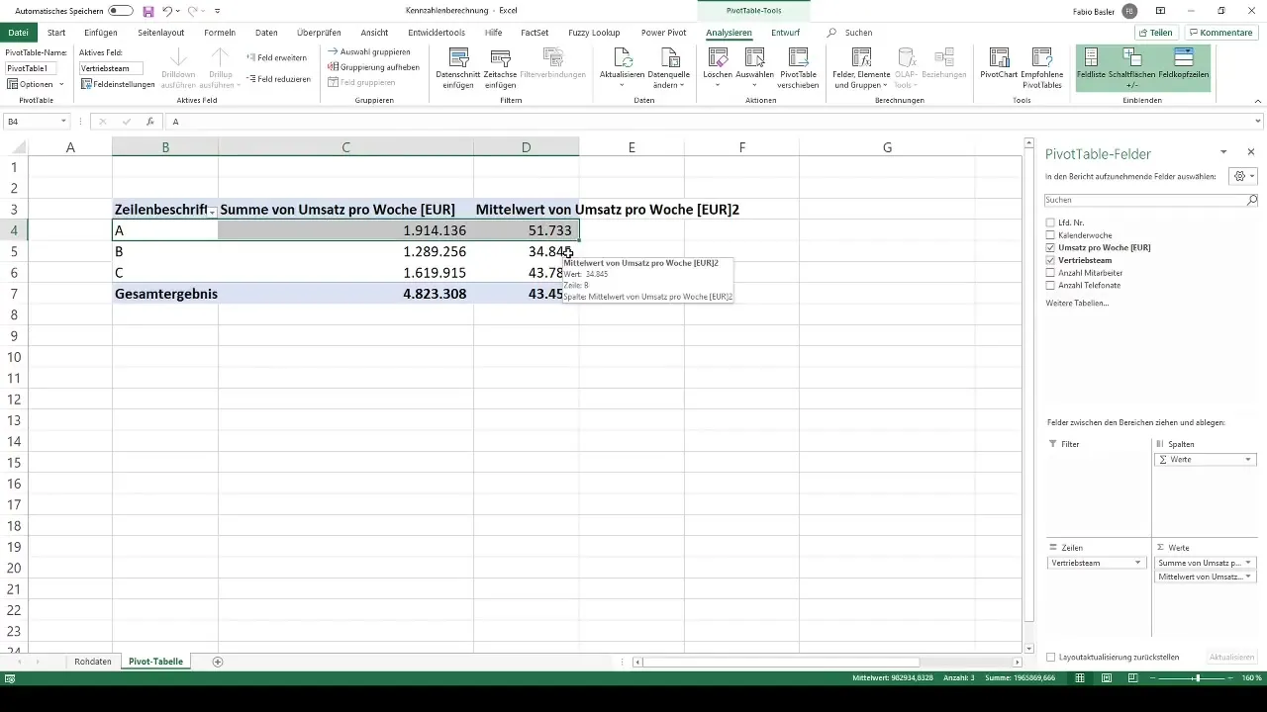
Task: Open the Optionen dropdown
Action: point(37,84)
